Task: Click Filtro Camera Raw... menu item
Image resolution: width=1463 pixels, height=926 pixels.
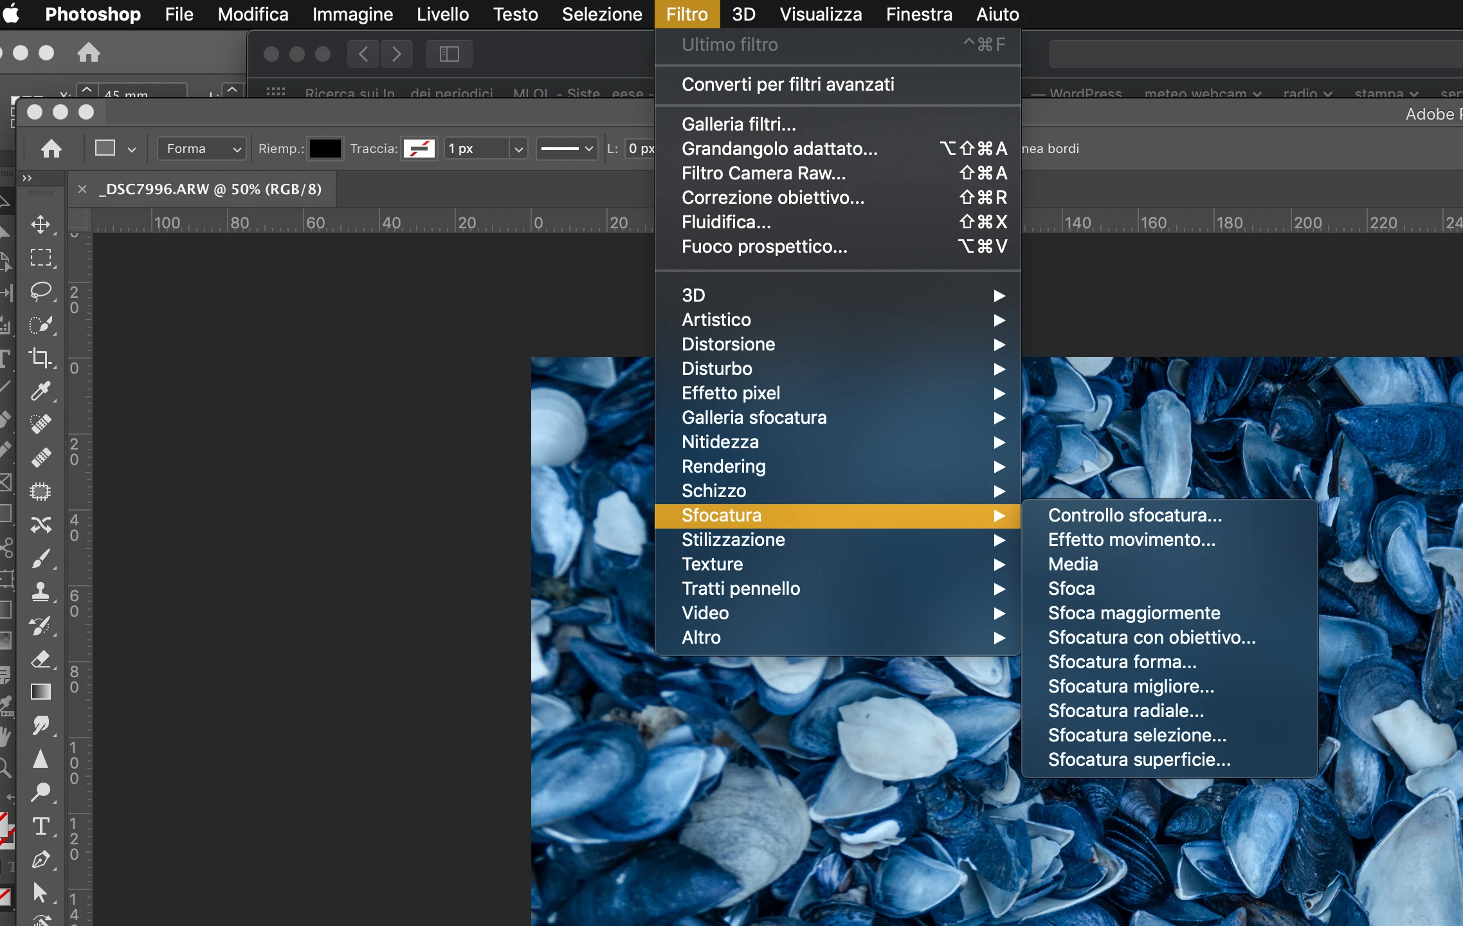Action: 763,174
